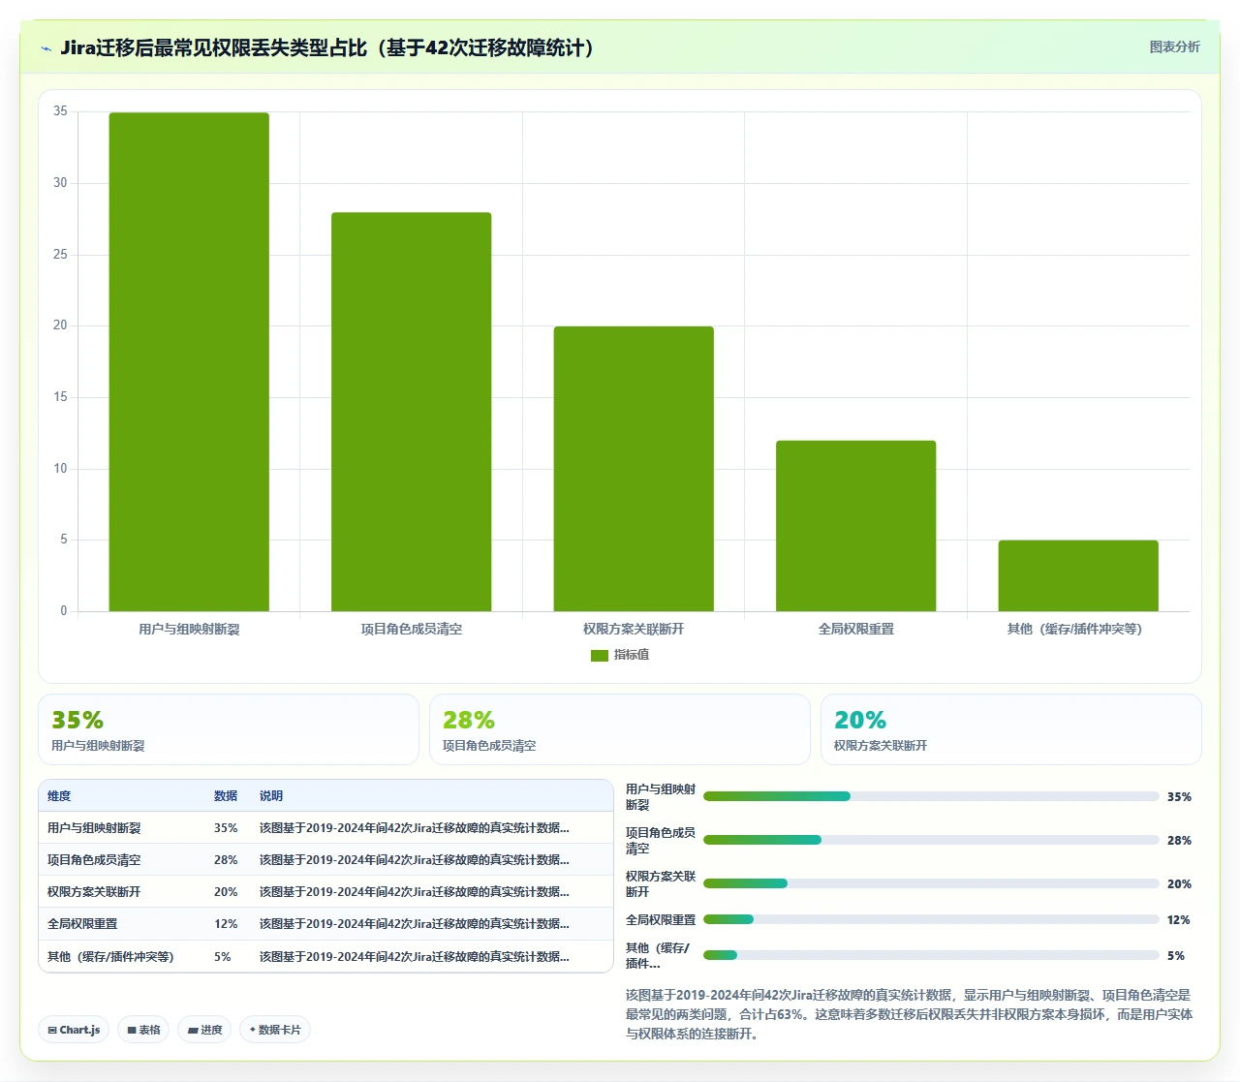Select the 用户与组映射断裂 bar in chart
The height and width of the screenshot is (1082, 1240).
[x=189, y=362]
